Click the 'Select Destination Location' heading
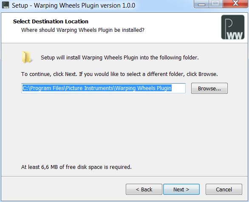Screen dimensions: 249x202 click(x=51, y=21)
